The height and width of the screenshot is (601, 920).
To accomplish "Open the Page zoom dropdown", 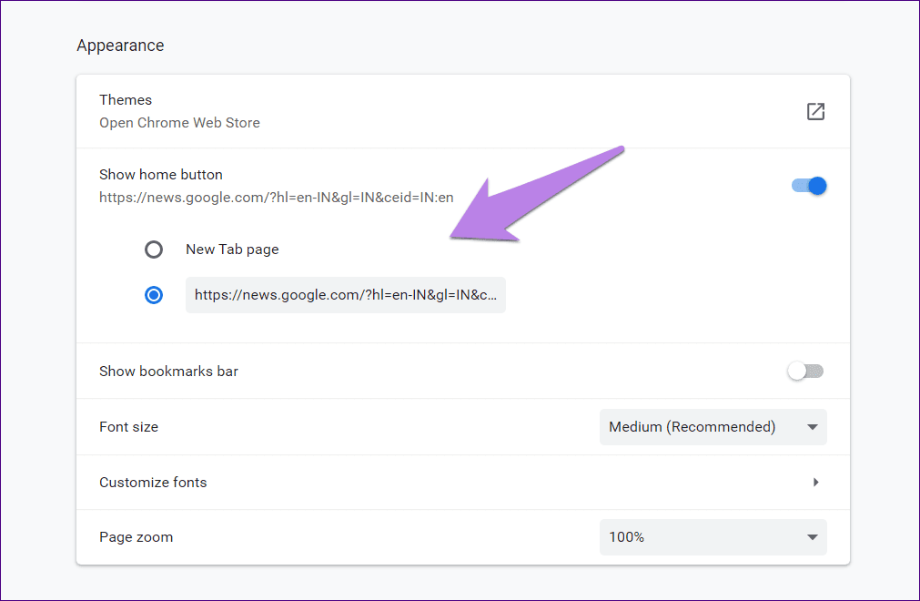I will point(713,537).
